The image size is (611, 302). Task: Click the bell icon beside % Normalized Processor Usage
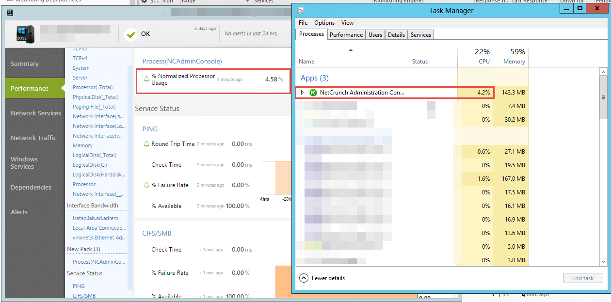(147, 79)
